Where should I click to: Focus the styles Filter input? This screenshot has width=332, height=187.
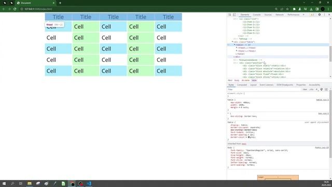pyautogui.click(x=264, y=89)
